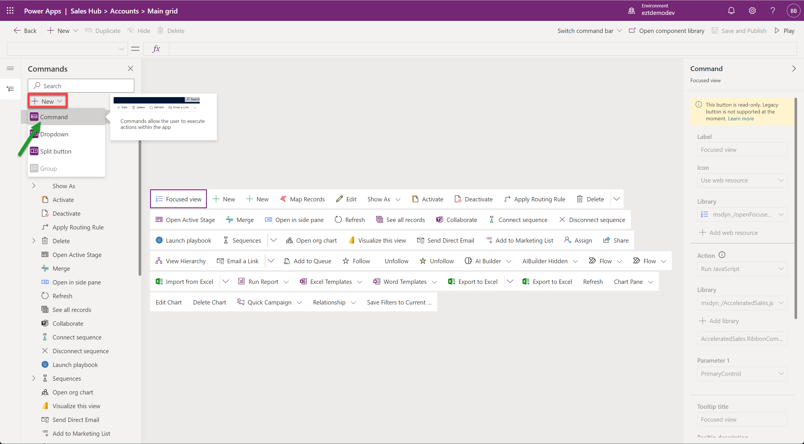
Task: Select Visualize this view in commands list
Action: [x=76, y=406]
